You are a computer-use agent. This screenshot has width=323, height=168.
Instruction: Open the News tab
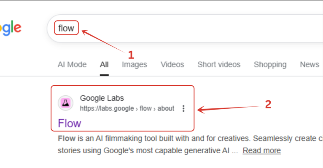tap(309, 64)
